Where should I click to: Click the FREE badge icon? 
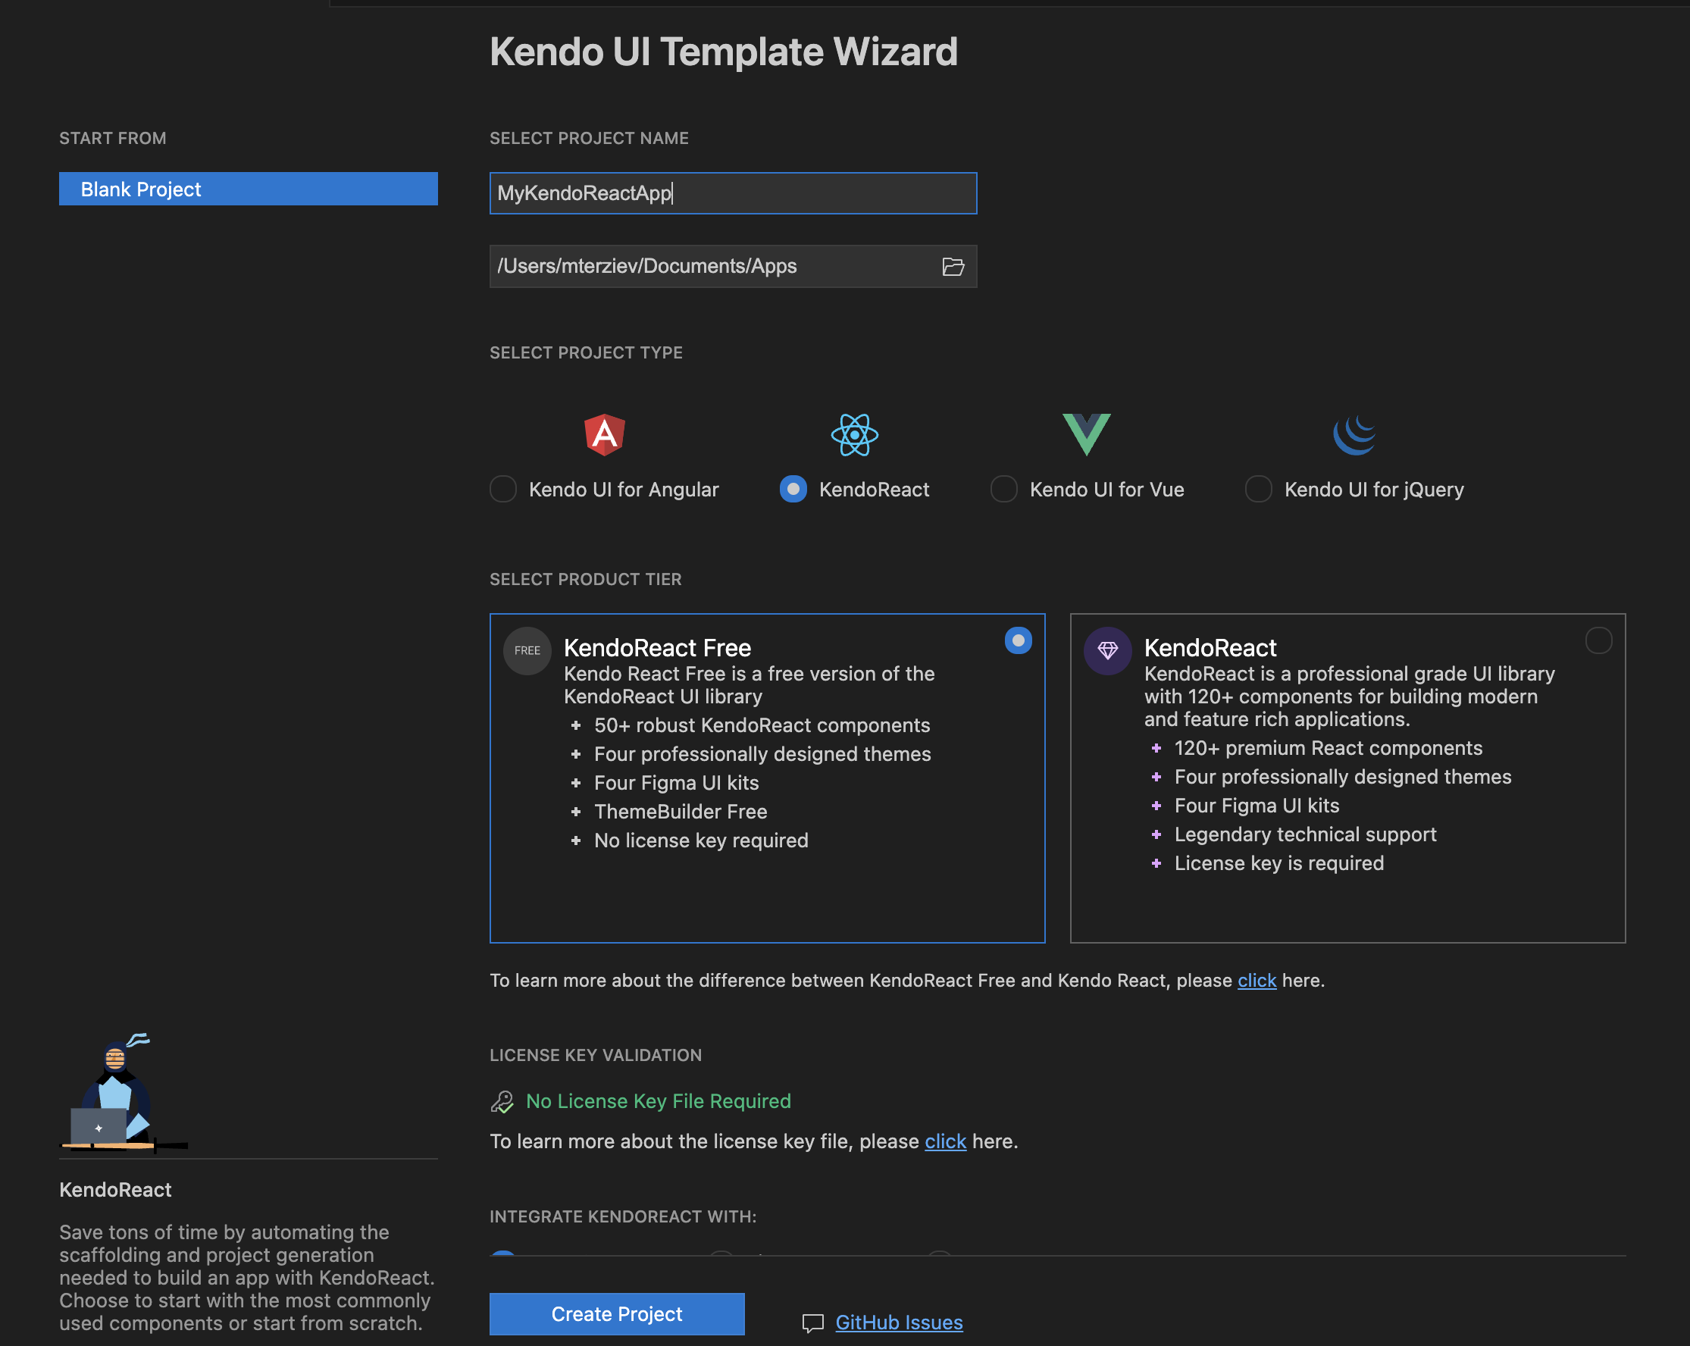527,650
